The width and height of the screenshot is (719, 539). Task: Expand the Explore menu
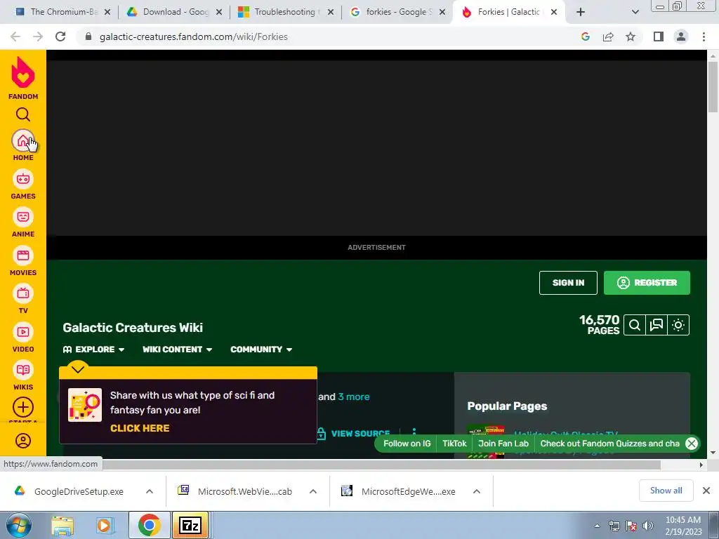point(93,350)
